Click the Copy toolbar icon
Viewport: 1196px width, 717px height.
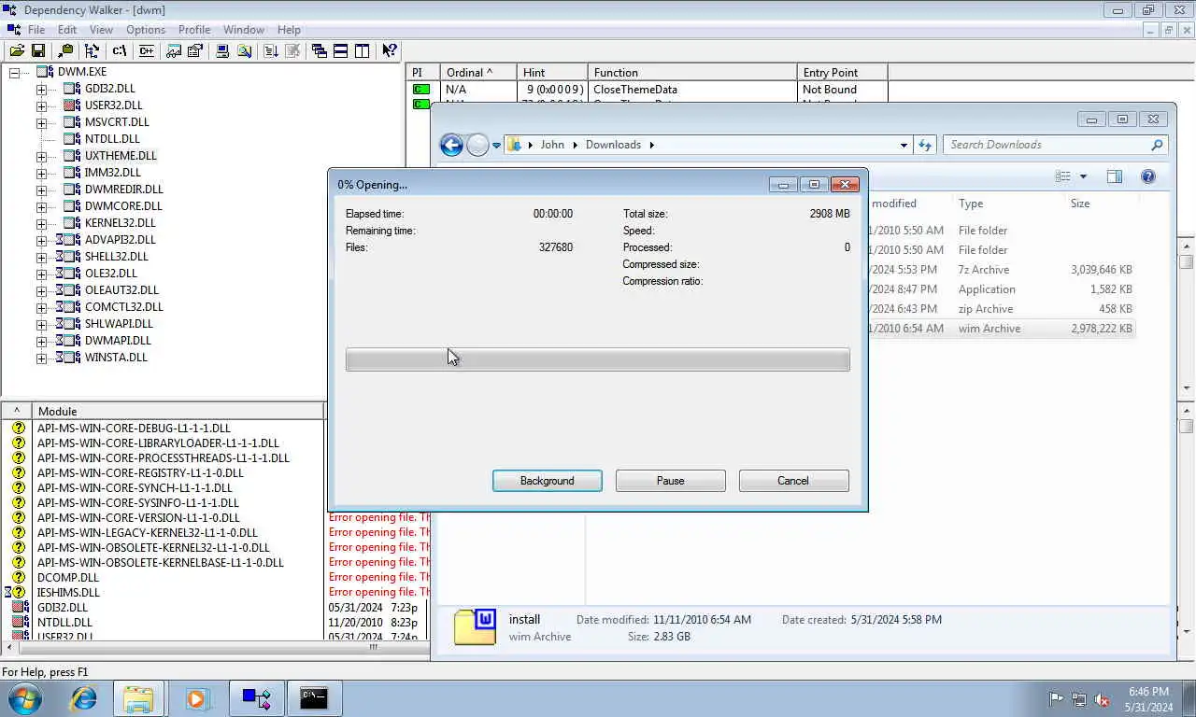pyautogui.click(x=65, y=50)
